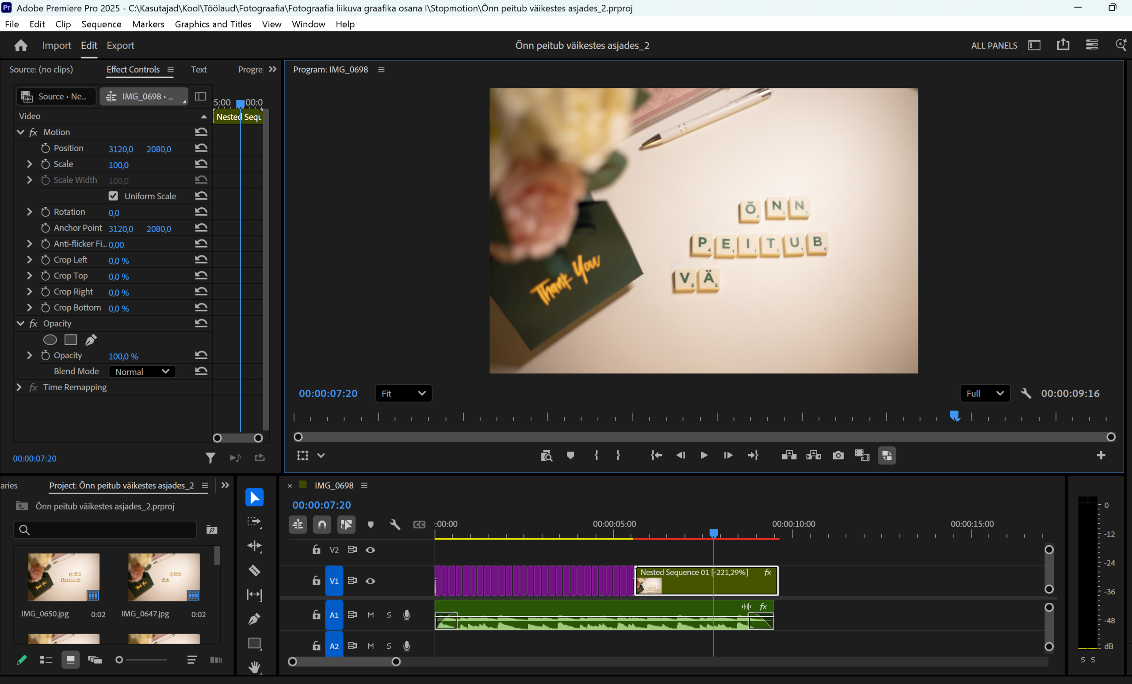Select the Razor tool
This screenshot has width=1132, height=684.
254,570
